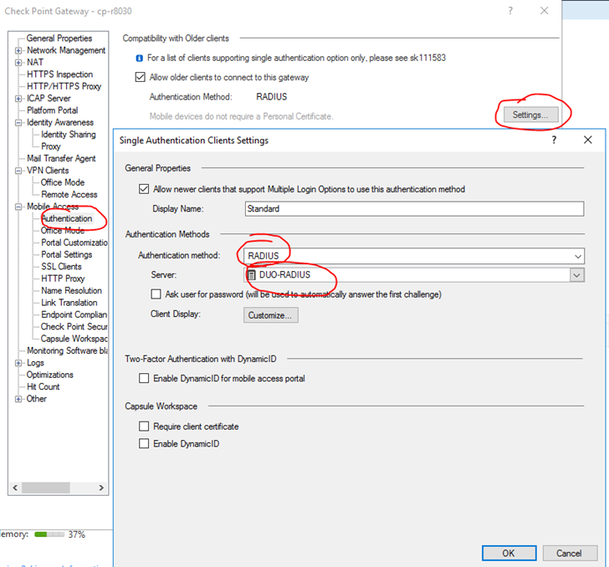Viewport: 609px width, 567px height.
Task: Select Capsule Workspace in the tree
Action: point(74,339)
